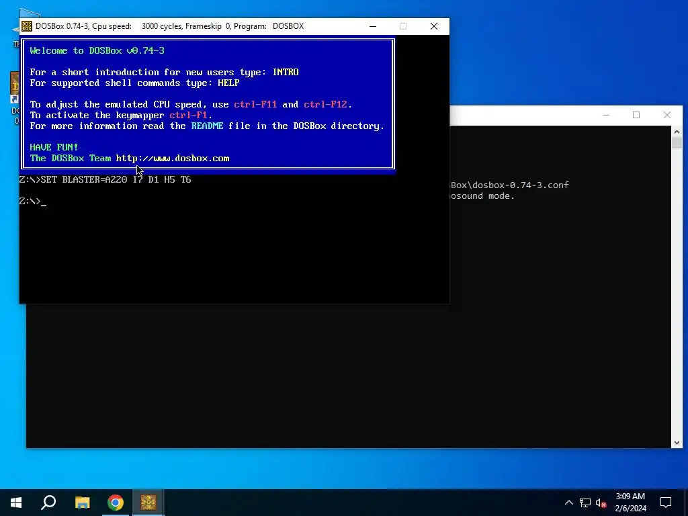This screenshot has height=516, width=688.
Task: Show hidden system tray icons
Action: point(568,503)
